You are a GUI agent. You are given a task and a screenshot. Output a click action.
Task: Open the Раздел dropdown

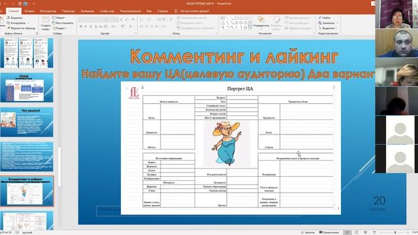pos(59,28)
